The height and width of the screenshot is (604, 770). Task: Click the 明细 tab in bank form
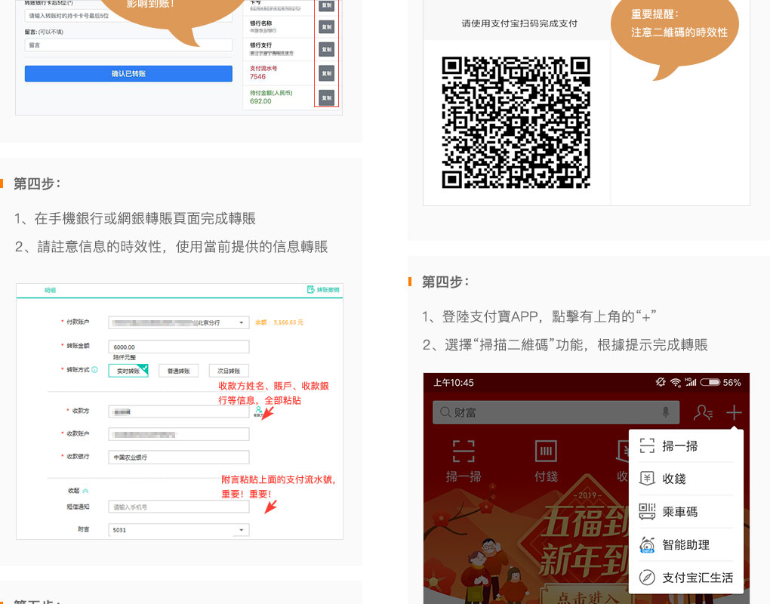[x=50, y=290]
